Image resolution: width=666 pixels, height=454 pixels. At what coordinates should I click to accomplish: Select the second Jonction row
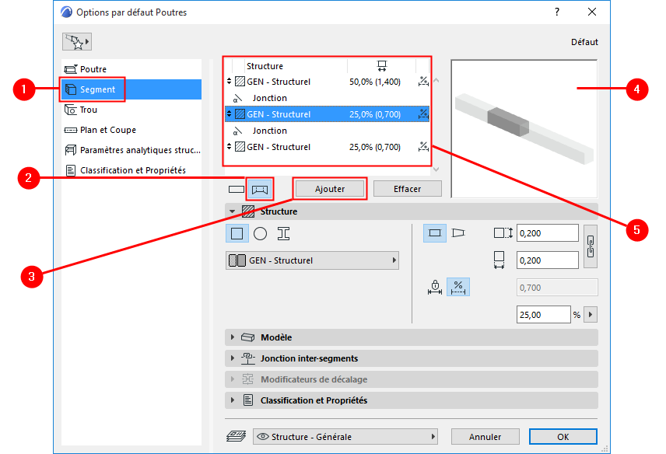[x=327, y=131]
